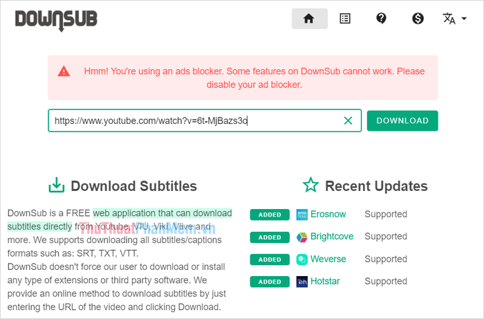Open the Hotstar link
The height and width of the screenshot is (319, 484).
click(325, 281)
